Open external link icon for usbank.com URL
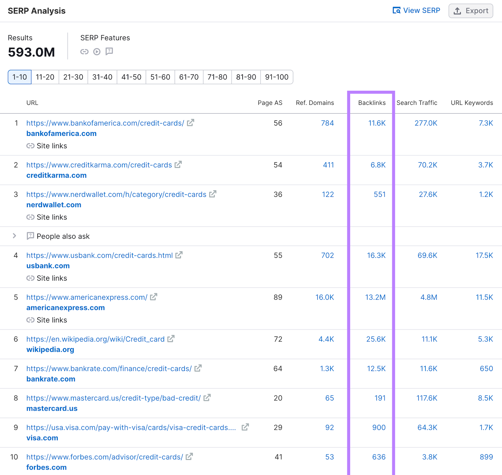 point(179,255)
